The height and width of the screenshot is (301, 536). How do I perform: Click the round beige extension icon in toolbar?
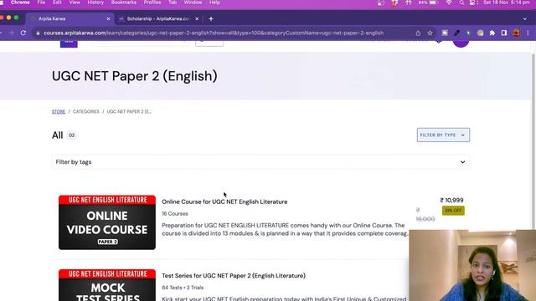pos(480,33)
